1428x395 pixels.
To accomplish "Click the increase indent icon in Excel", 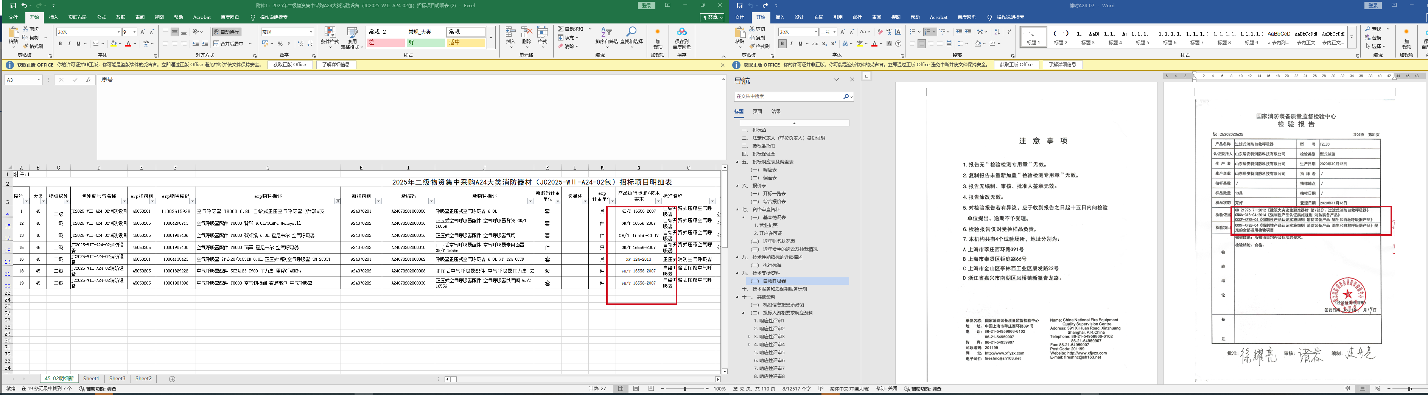I will (x=205, y=44).
